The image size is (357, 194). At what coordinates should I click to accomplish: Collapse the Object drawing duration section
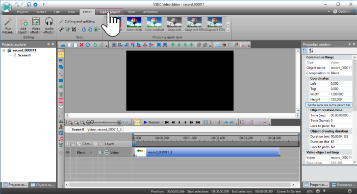pos(308,131)
